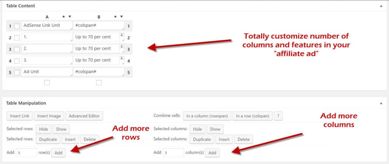Sort column A descending with down arrow

click(70, 17)
